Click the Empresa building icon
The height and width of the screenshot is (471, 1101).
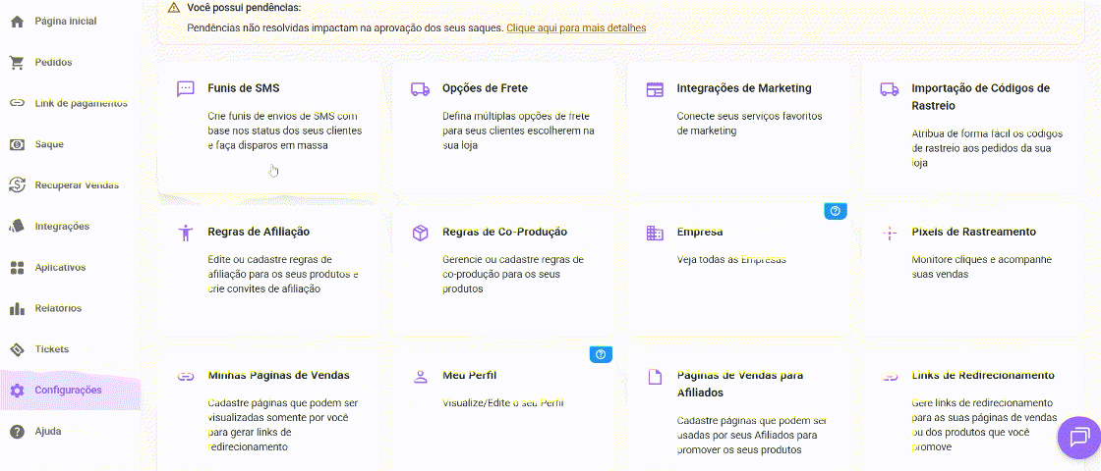click(655, 233)
